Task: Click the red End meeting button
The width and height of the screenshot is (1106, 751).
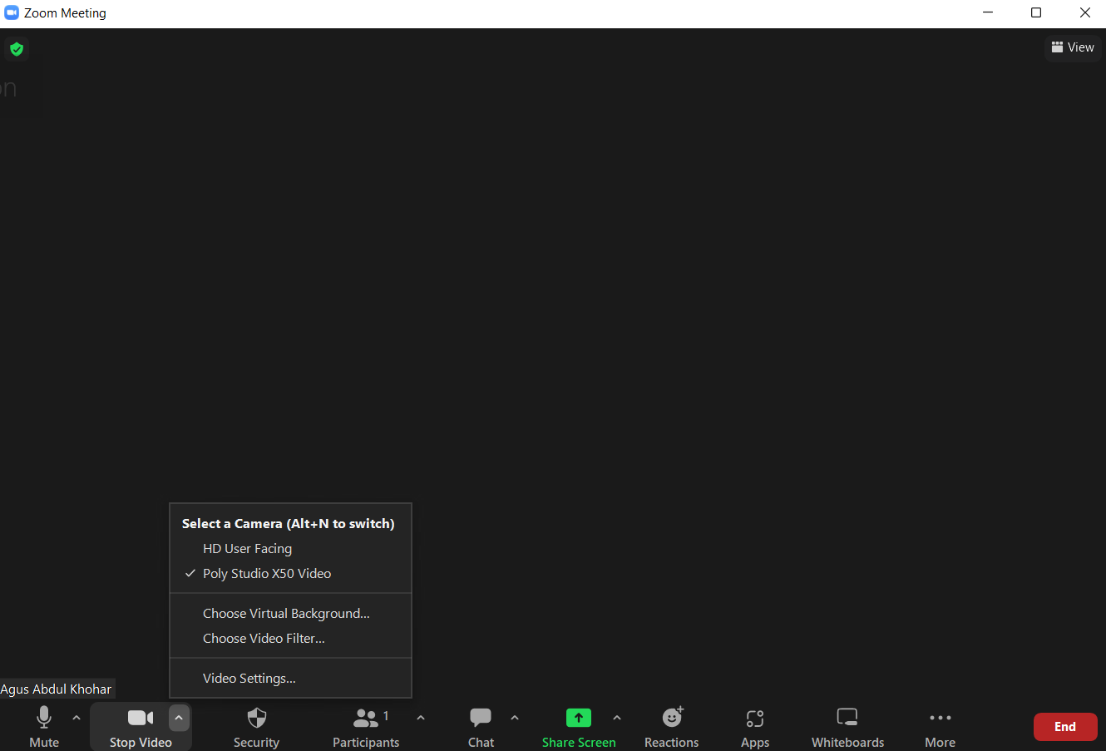Action: [1065, 727]
